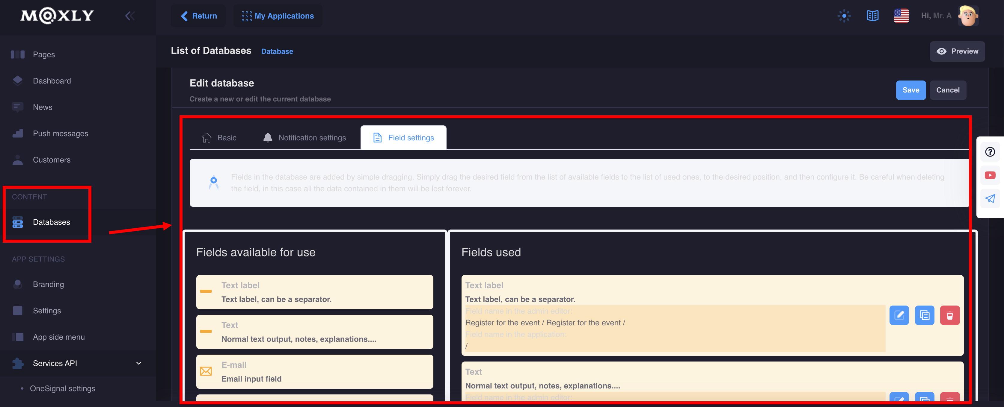Change language via the US flag
The width and height of the screenshot is (1004, 407).
(901, 16)
